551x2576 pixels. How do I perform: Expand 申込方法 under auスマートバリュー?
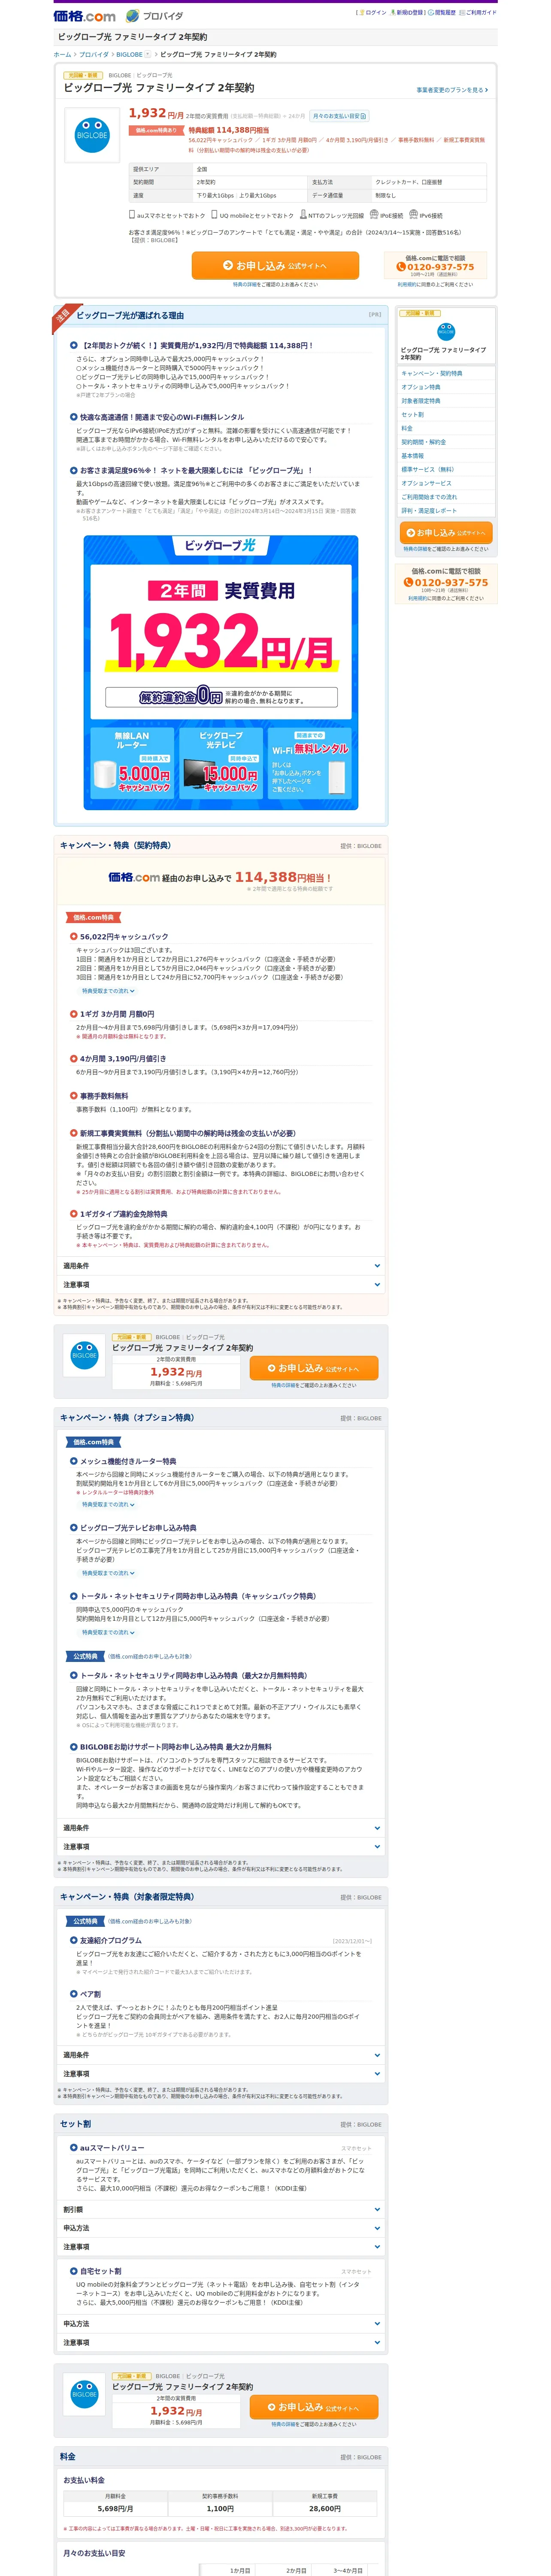[221, 2228]
